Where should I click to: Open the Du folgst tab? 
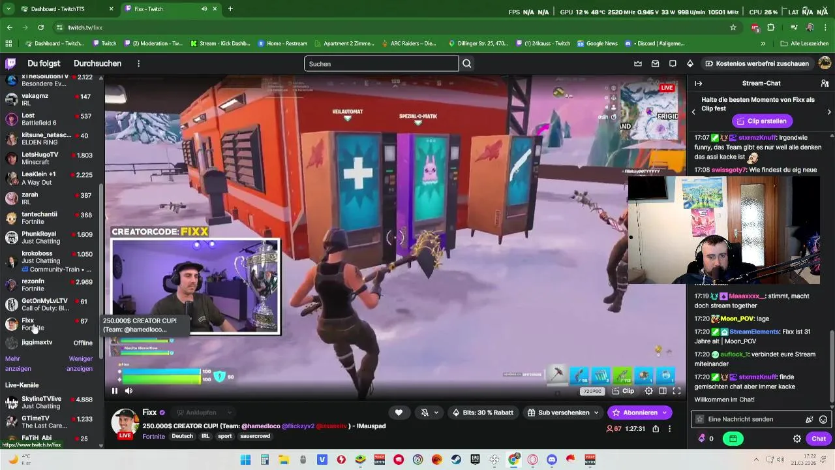click(x=44, y=63)
